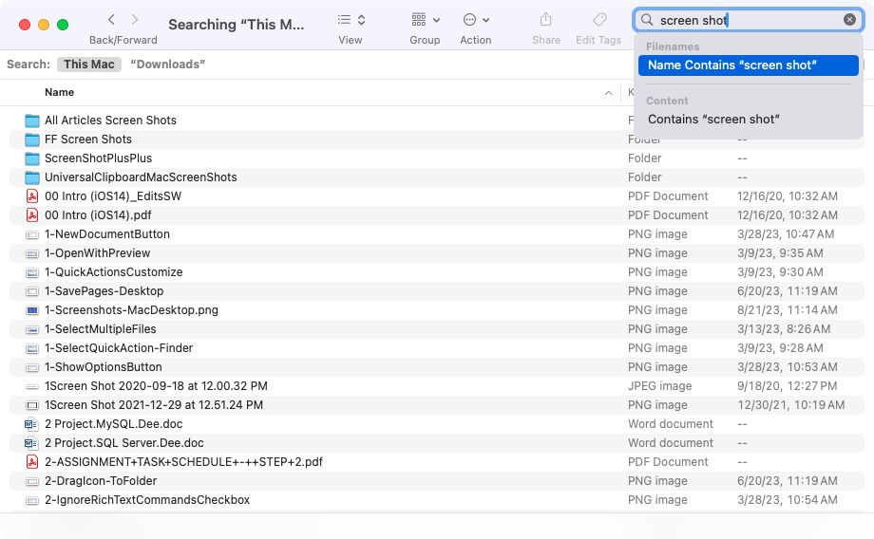Click the Forward arrow in toolbar

coord(135,20)
